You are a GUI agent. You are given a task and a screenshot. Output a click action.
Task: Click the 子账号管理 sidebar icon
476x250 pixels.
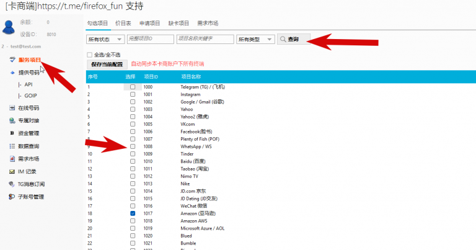pyautogui.click(x=12, y=197)
